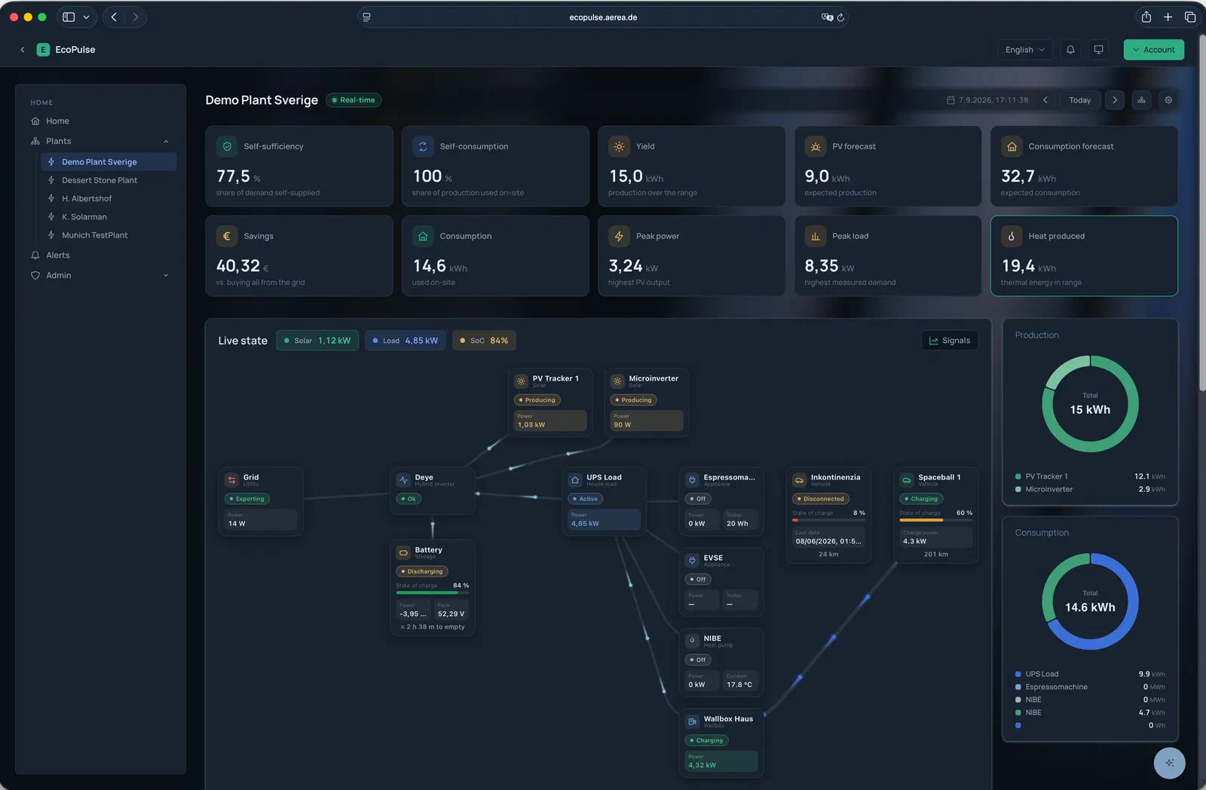Viewport: 1206px width, 790px height.
Task: Open the browser share icon
Action: coord(1146,17)
